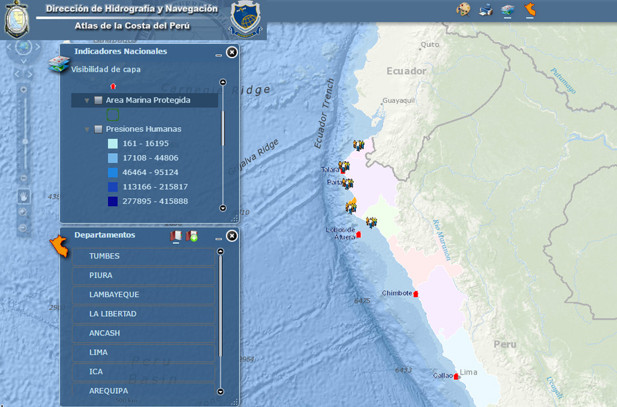The height and width of the screenshot is (407, 617).
Task: Go to the ANCASH department
Action: pos(143,333)
